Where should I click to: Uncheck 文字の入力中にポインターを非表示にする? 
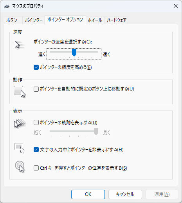click(x=36, y=150)
